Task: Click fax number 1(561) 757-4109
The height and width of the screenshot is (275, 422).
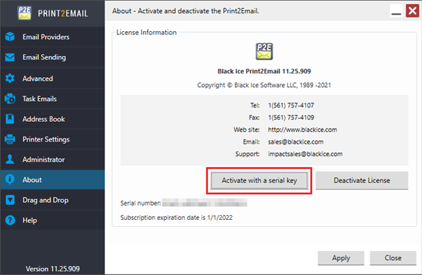Action: click(291, 117)
